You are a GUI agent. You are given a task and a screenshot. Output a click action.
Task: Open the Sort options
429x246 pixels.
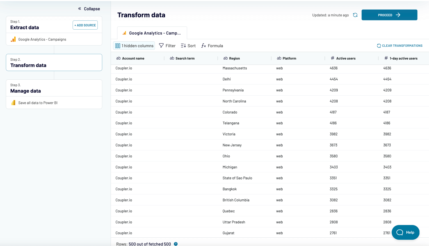188,46
